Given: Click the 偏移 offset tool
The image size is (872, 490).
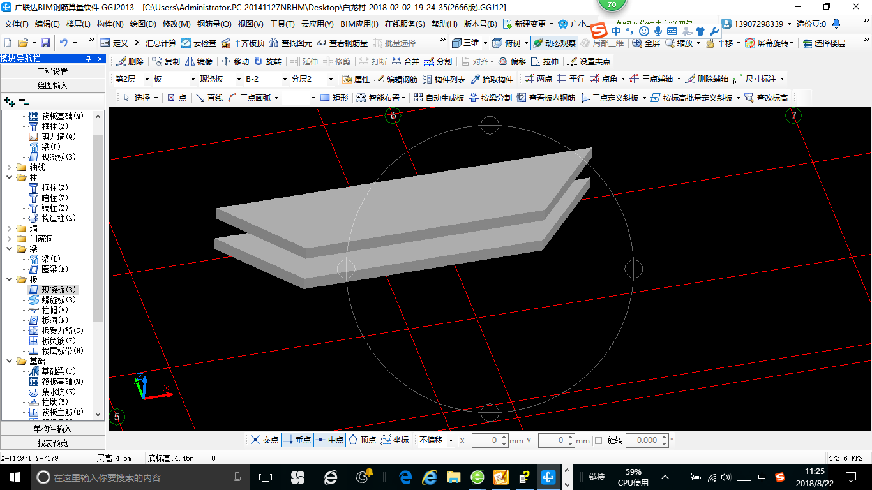Looking at the screenshot, I should click(x=512, y=62).
